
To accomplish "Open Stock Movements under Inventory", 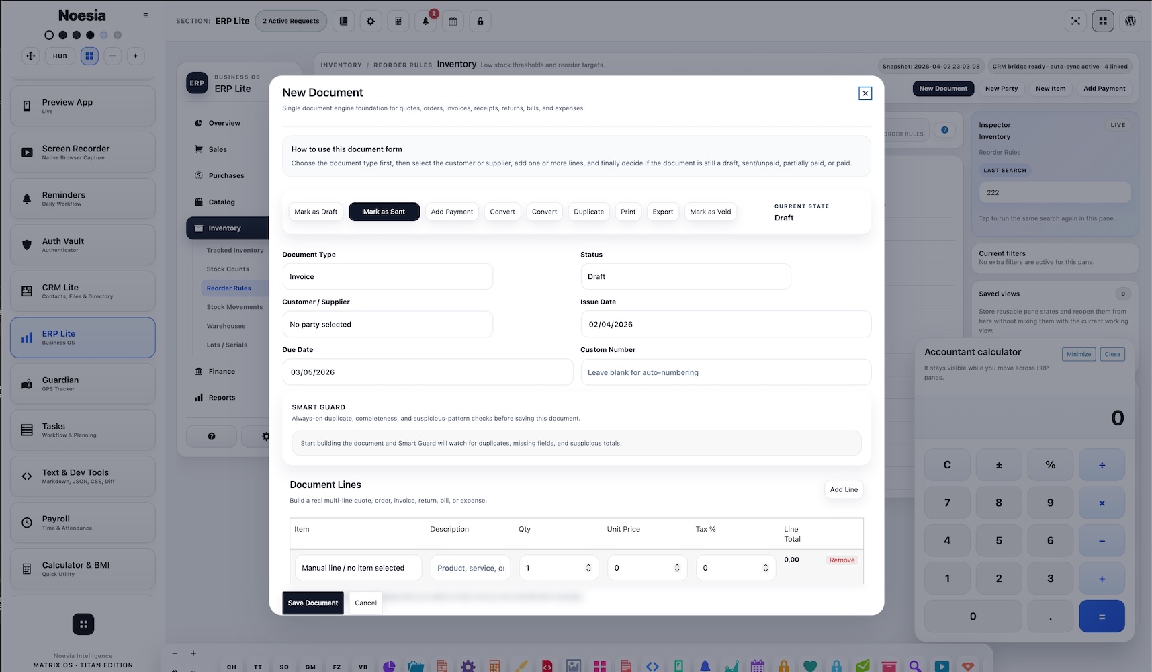I will (234, 307).
